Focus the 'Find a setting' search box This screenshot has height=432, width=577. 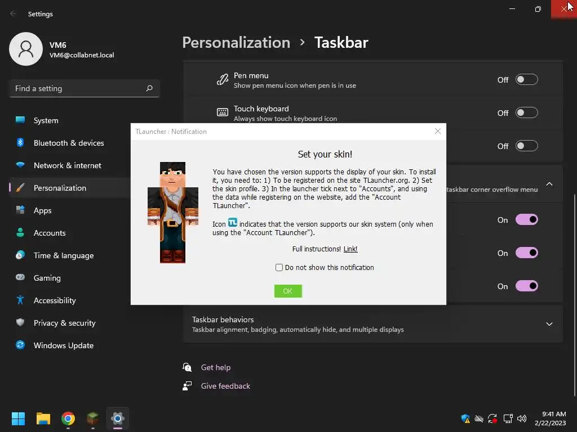(85, 88)
